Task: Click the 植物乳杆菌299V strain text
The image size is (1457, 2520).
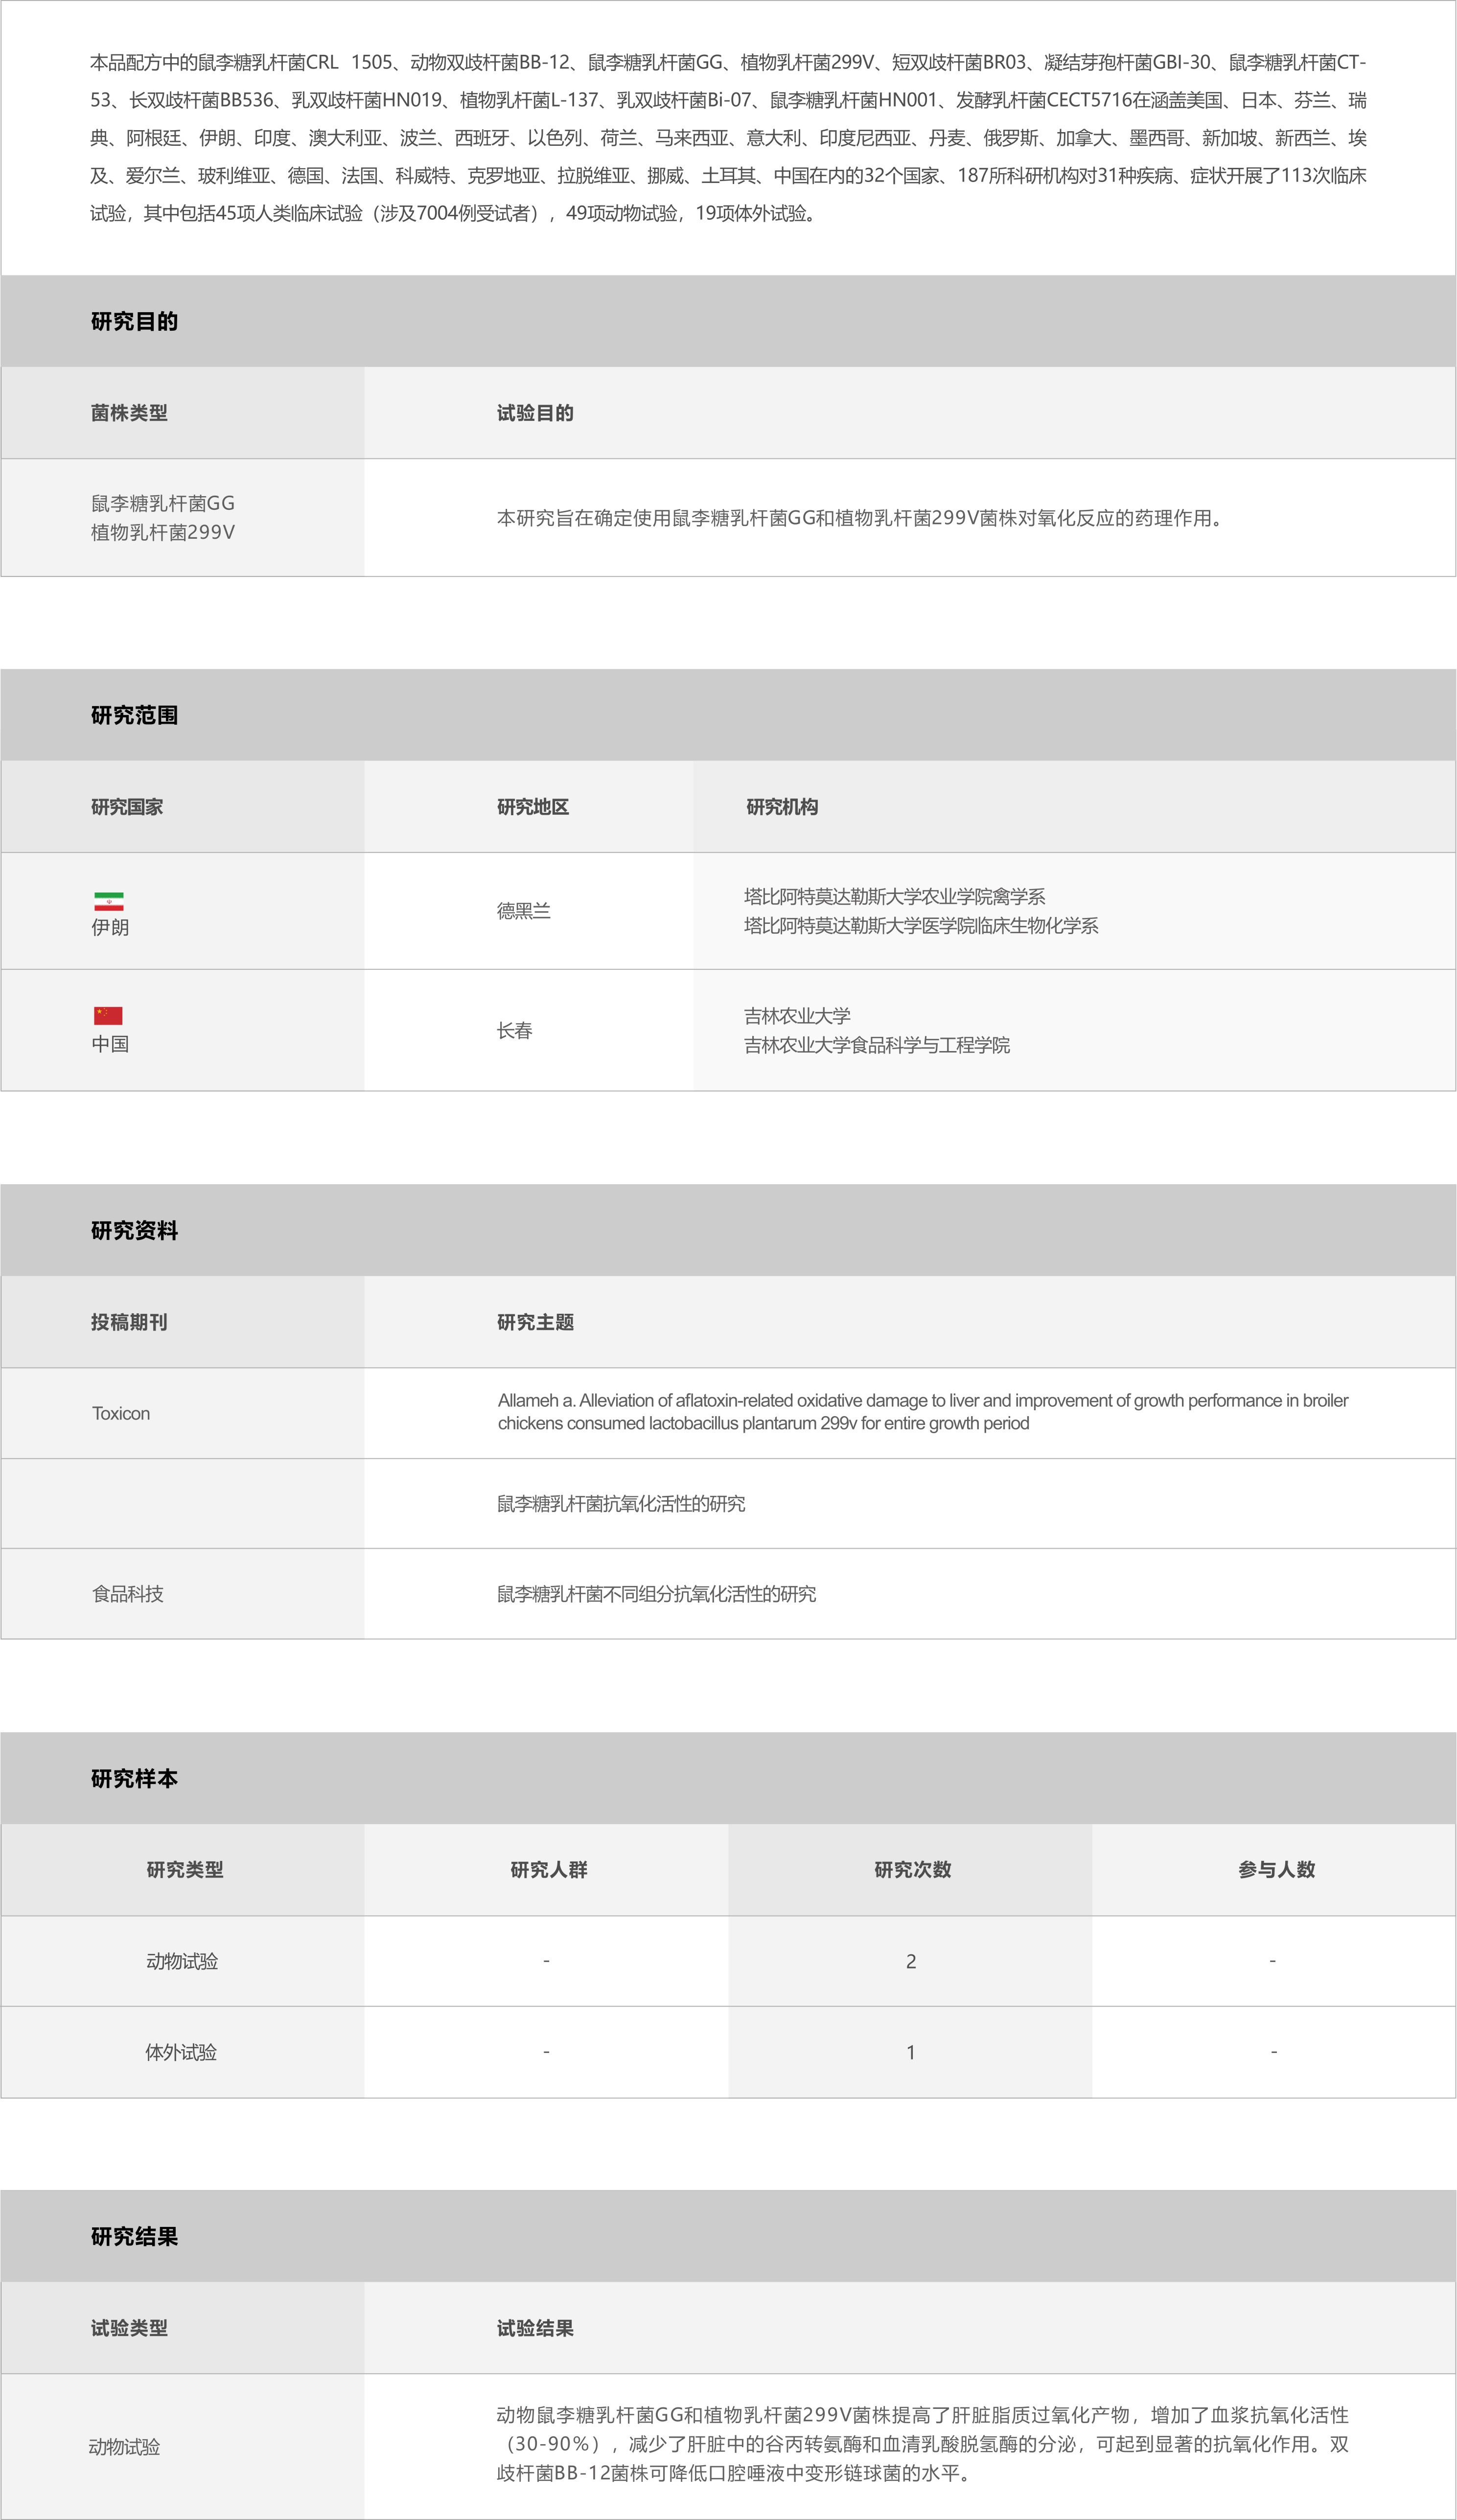Action: point(163,532)
